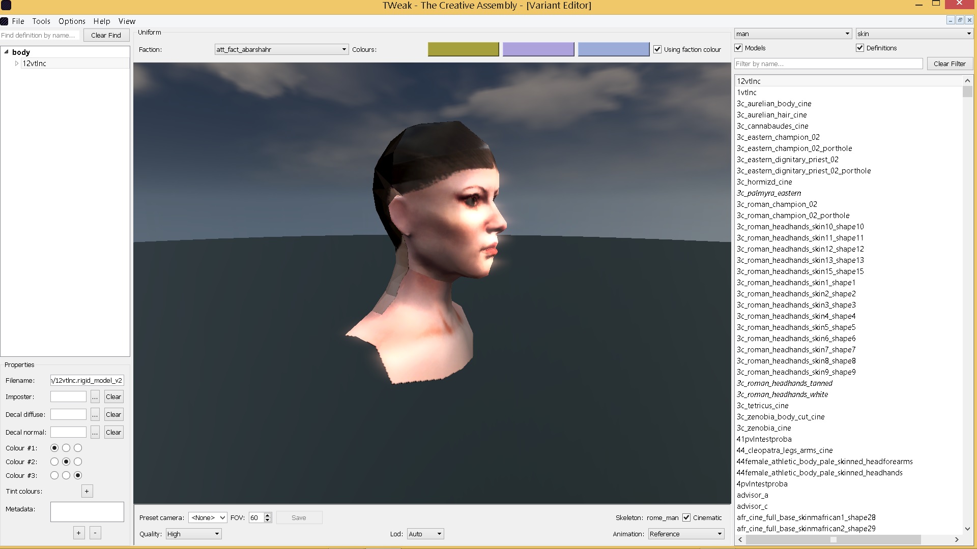977x549 pixels.
Task: Click the Imposter browse ellipsis button
Action: click(95, 397)
